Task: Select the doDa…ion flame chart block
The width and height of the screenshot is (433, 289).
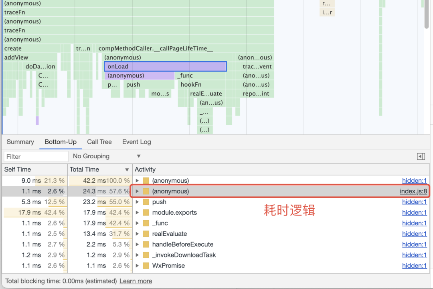Action: tap(40, 67)
